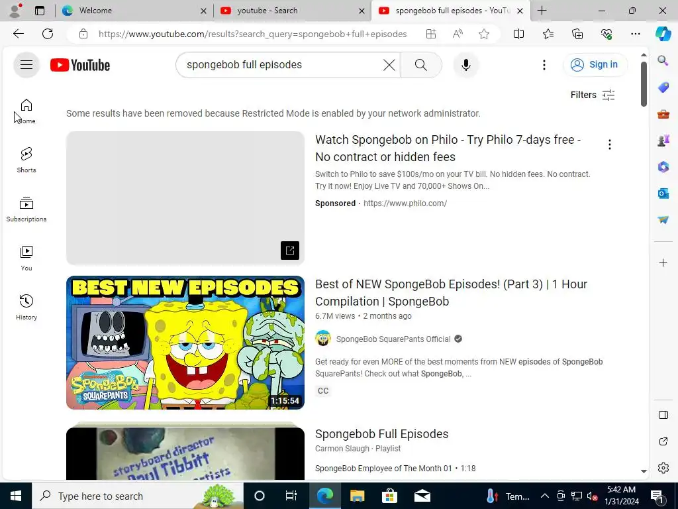
Task: Open the YouTube guide hamburger menu
Action: (x=26, y=65)
